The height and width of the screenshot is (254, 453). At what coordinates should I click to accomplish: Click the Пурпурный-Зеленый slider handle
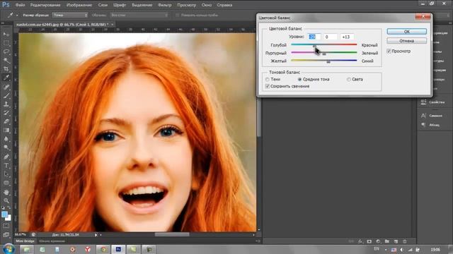tap(324, 54)
